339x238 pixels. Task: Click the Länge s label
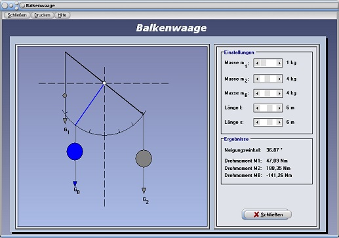[234, 122]
